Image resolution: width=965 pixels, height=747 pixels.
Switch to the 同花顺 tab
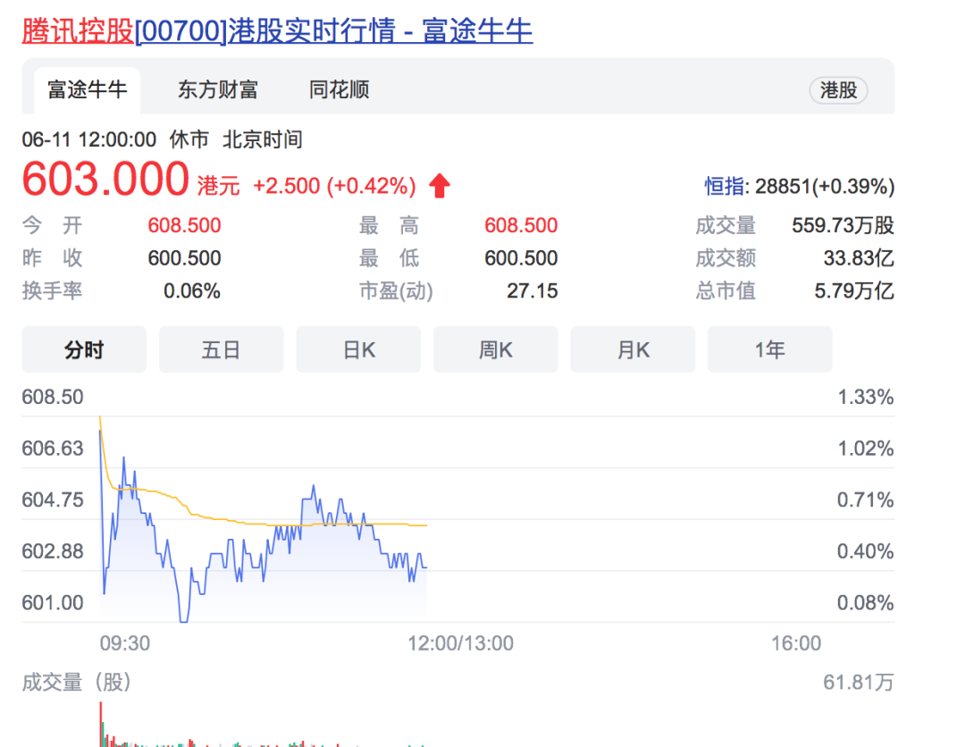339,90
